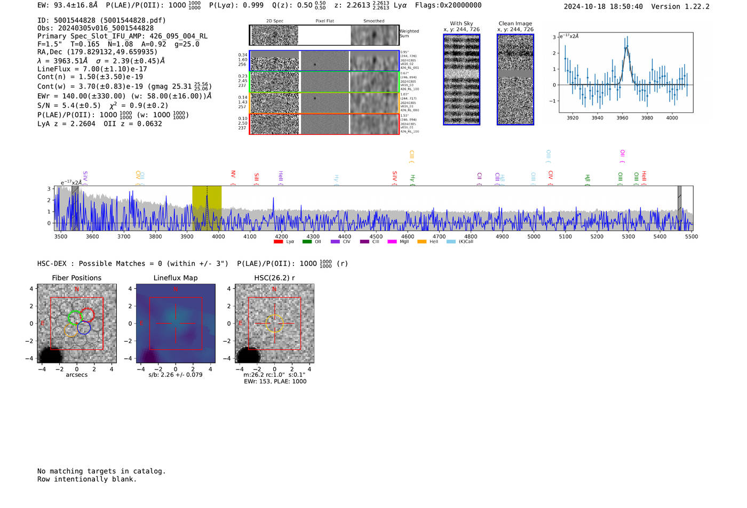
Task: Click the Gaussian line-fit plot
Action: pyautogui.click(x=626, y=72)
